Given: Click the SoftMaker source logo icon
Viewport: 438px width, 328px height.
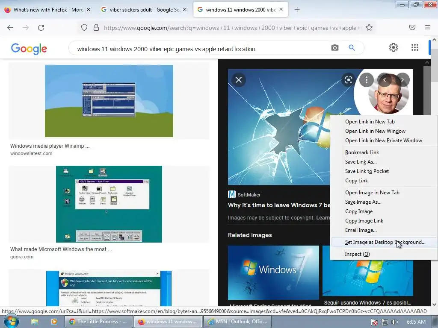Looking at the screenshot, I should 231,194.
